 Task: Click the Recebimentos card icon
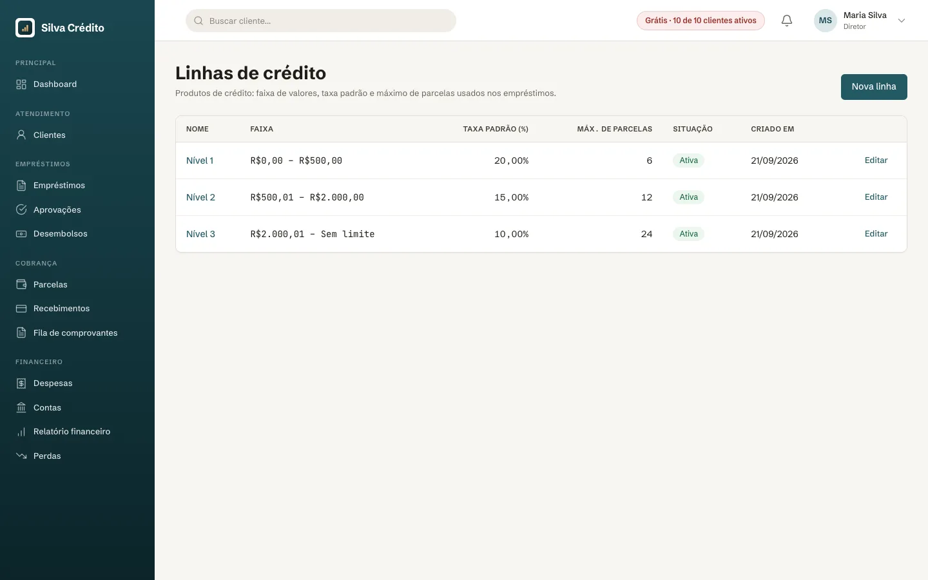pyautogui.click(x=21, y=309)
